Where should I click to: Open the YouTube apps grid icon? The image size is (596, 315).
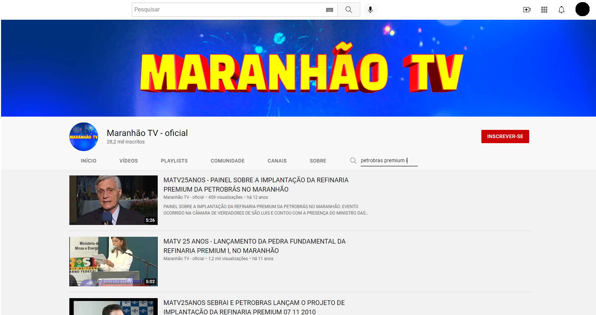[x=544, y=10]
